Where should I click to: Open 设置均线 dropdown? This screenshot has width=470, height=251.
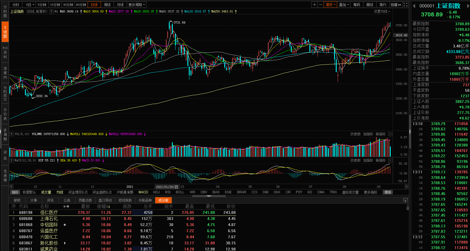[x=382, y=11]
